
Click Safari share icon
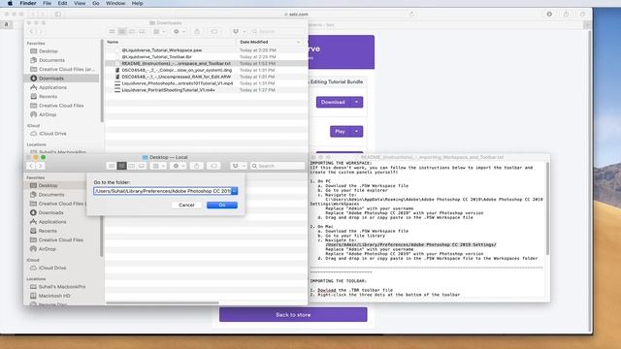[x=566, y=14]
